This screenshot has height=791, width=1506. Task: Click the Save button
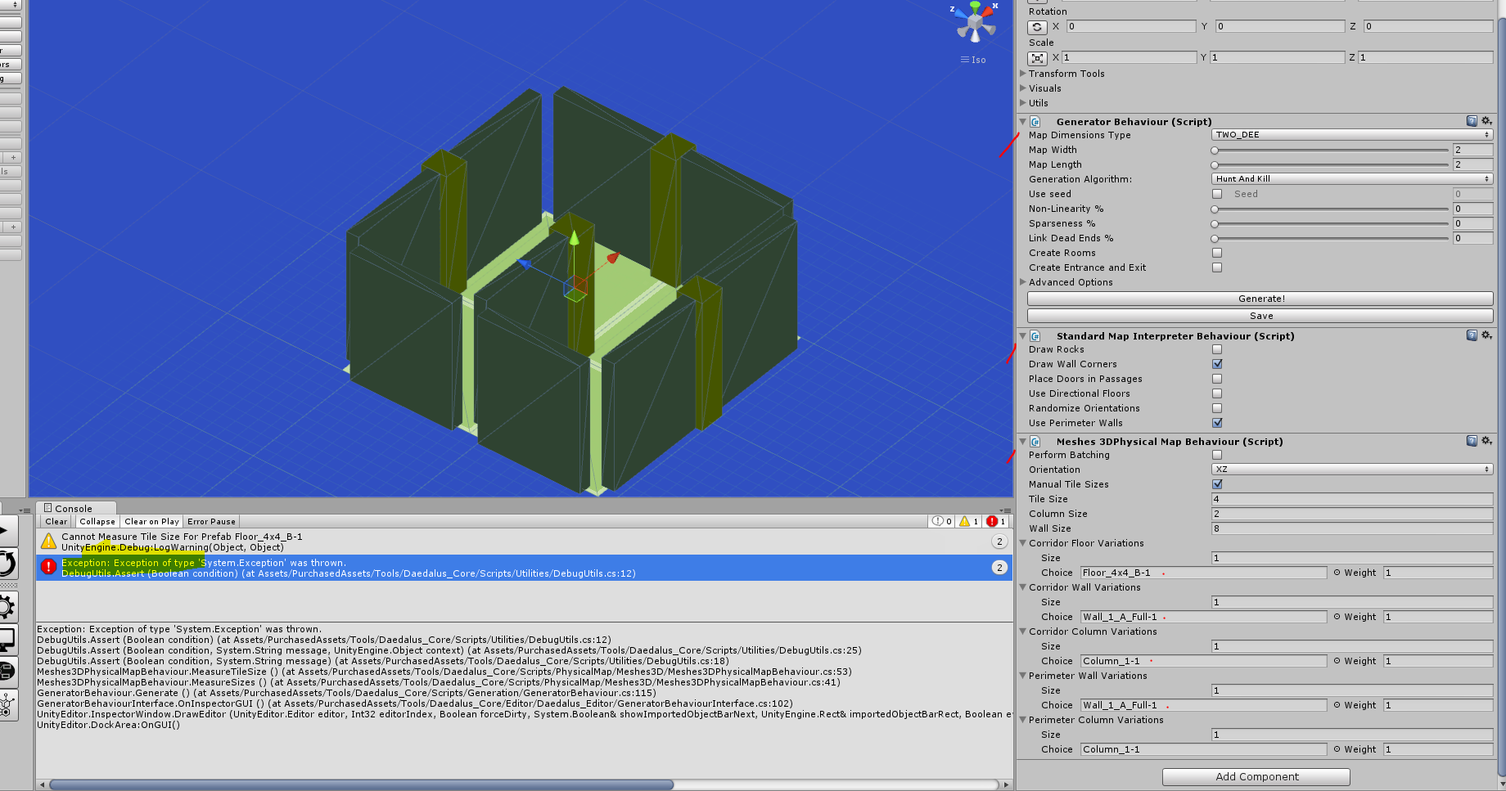pos(1260,316)
